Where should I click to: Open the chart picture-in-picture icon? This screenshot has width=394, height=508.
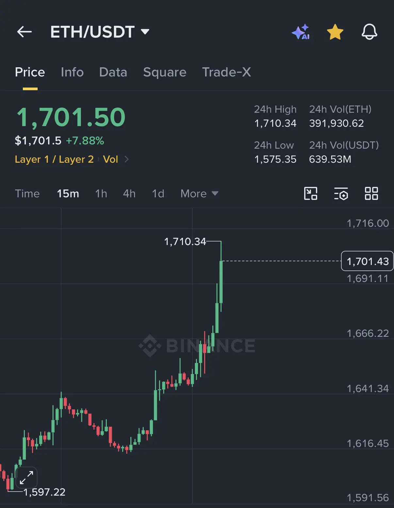pos(310,193)
